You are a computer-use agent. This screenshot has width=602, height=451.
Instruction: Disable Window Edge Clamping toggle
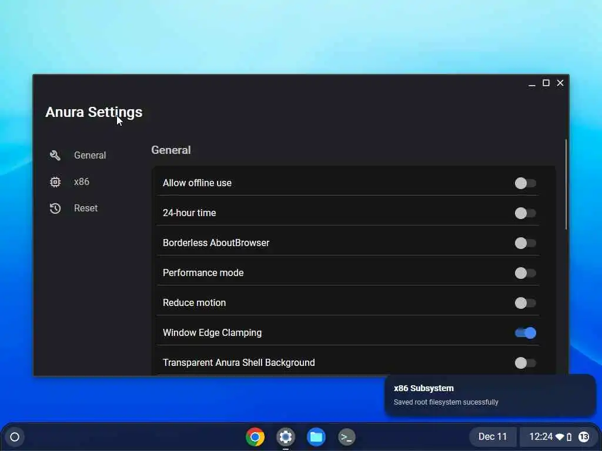pos(525,333)
